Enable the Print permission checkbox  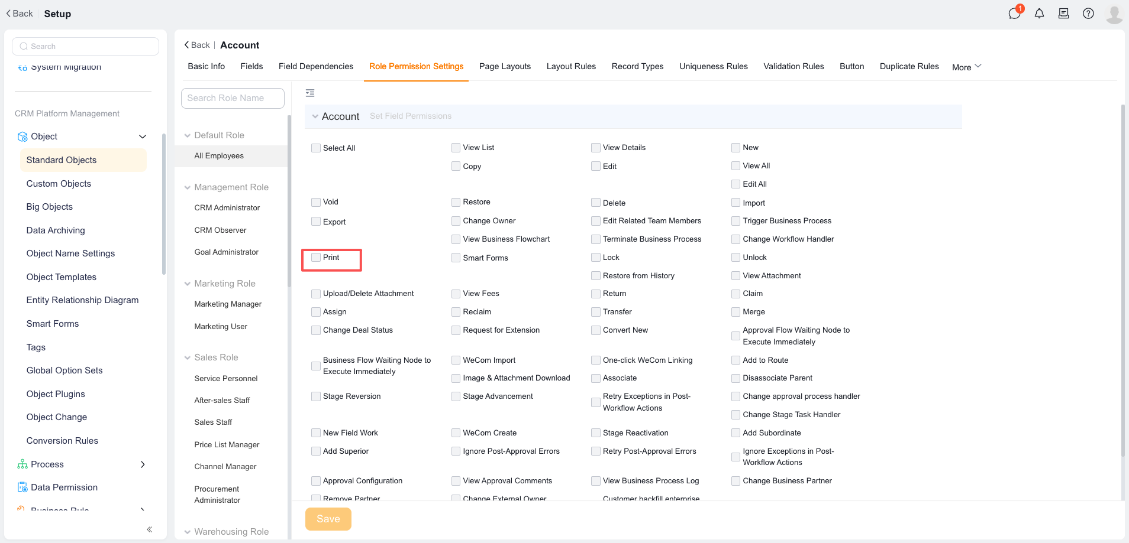(316, 258)
